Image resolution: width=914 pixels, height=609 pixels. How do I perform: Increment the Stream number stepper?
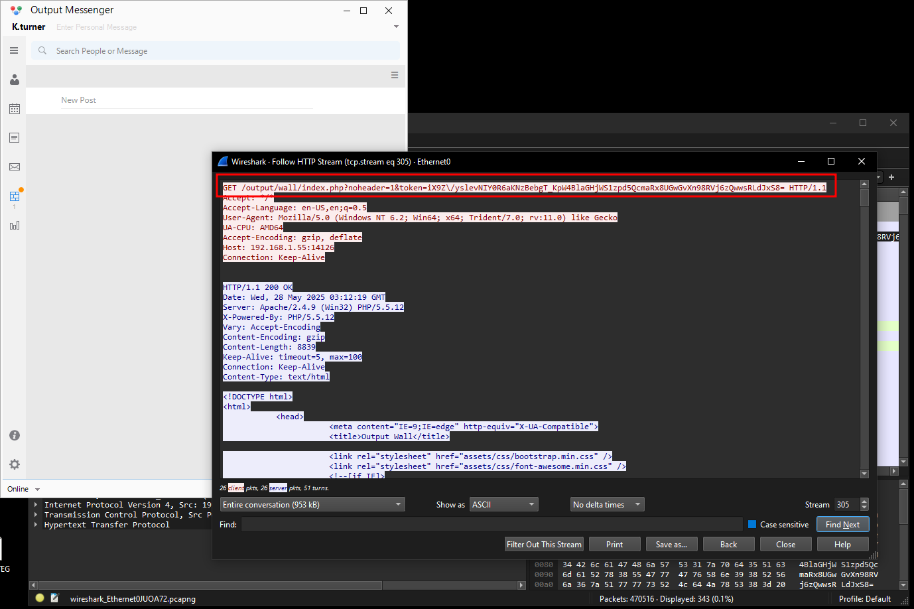click(864, 502)
